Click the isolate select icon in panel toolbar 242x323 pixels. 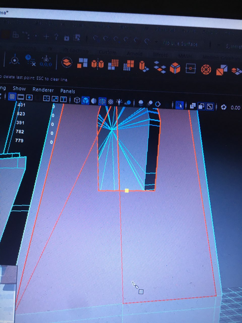179,105
